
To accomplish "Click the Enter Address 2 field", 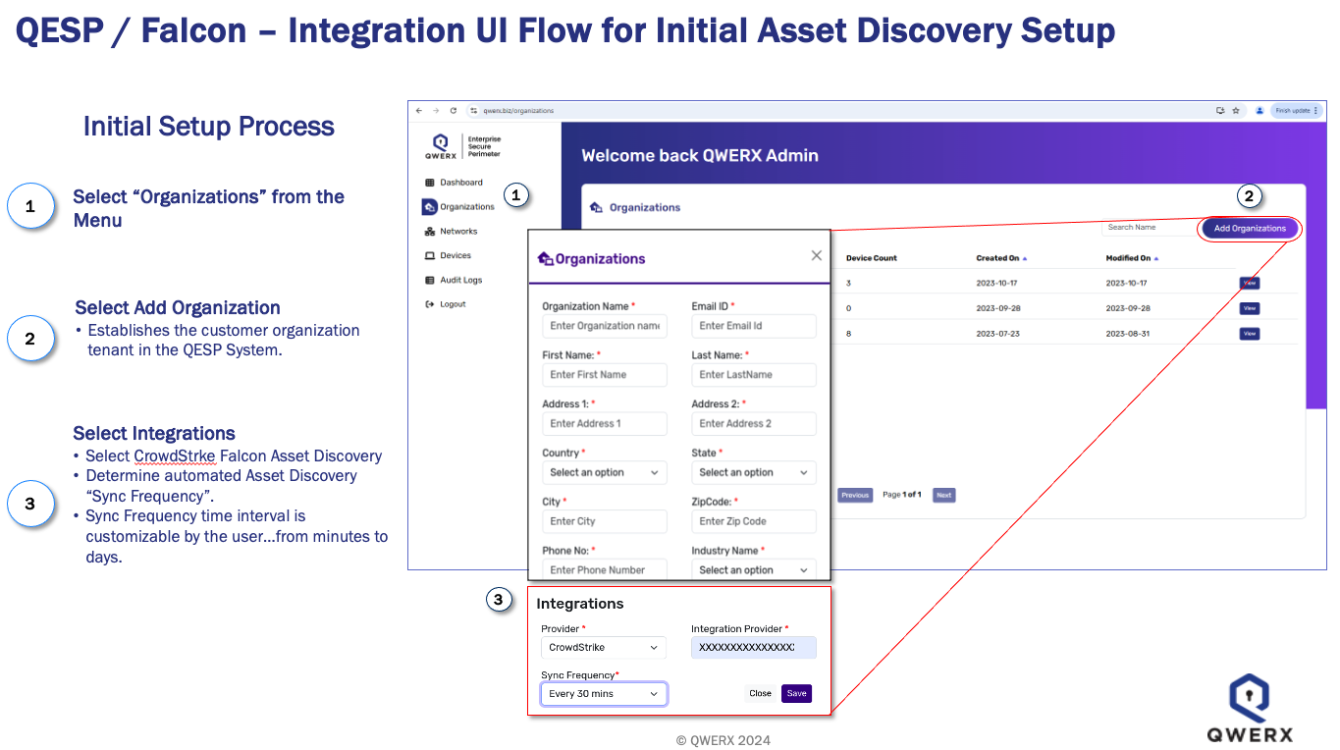I will (754, 424).
